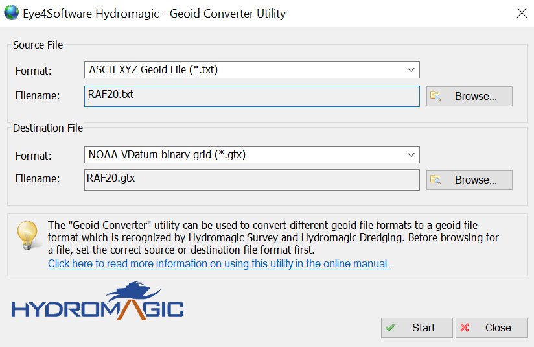
Task: Expand the destination format dropdown arrow
Action: click(x=411, y=155)
